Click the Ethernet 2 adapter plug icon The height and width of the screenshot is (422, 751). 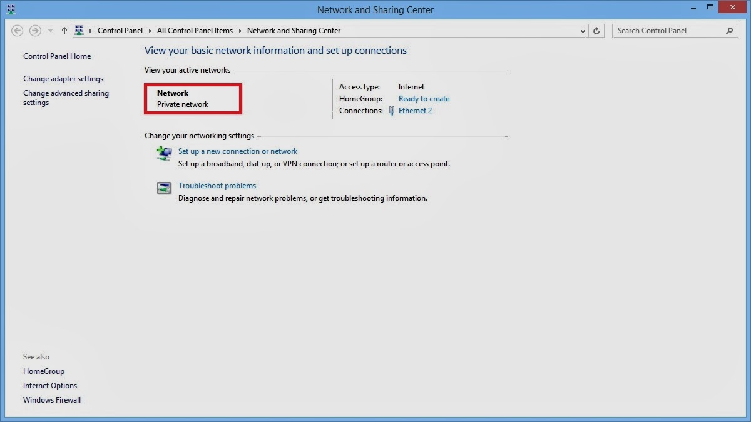click(392, 111)
